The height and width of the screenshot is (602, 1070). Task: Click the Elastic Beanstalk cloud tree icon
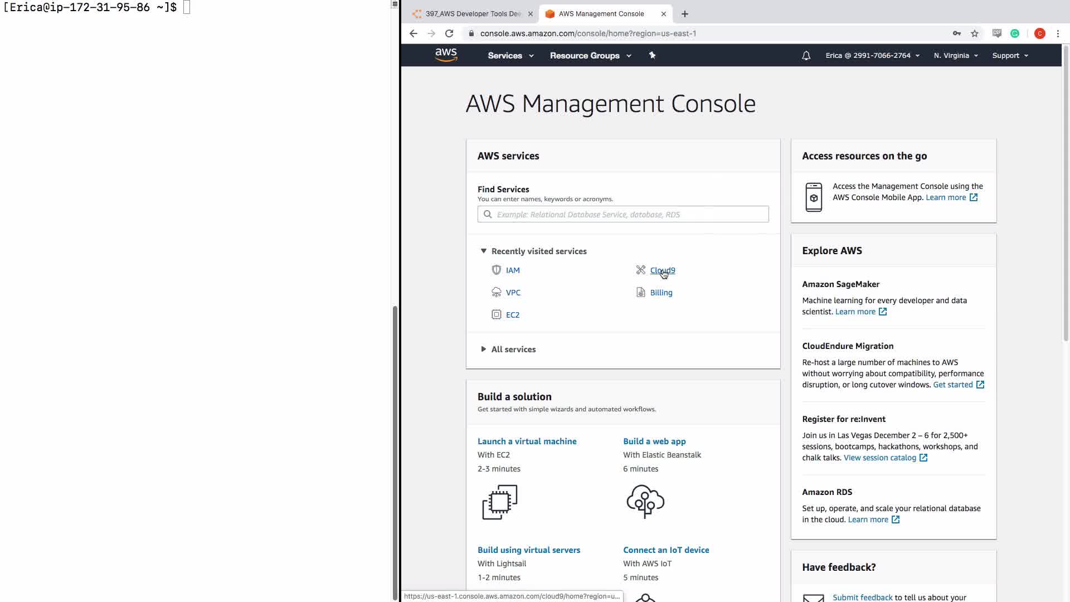(x=645, y=501)
